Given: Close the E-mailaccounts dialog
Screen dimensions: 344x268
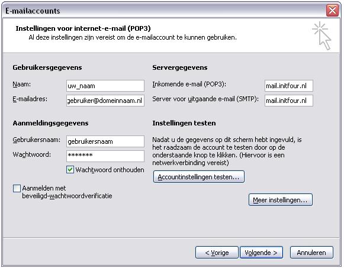Looking at the screenshot, I should click(x=332, y=10).
